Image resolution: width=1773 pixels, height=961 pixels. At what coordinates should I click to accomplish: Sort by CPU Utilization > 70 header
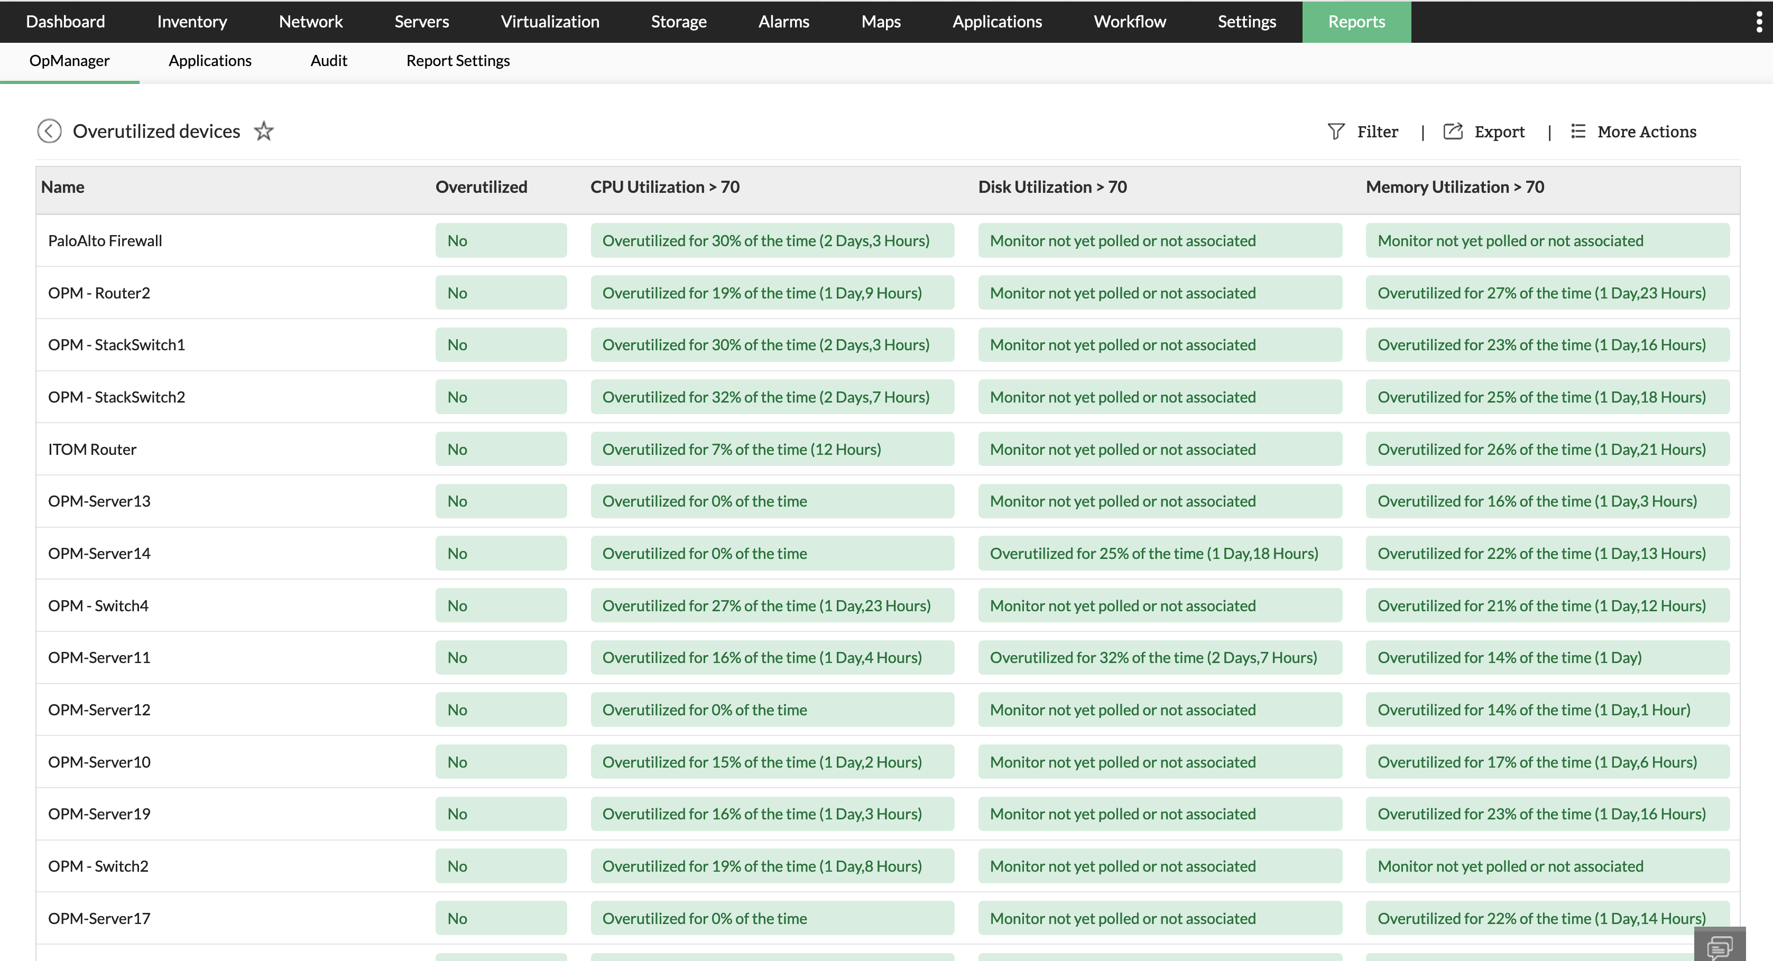tap(664, 187)
